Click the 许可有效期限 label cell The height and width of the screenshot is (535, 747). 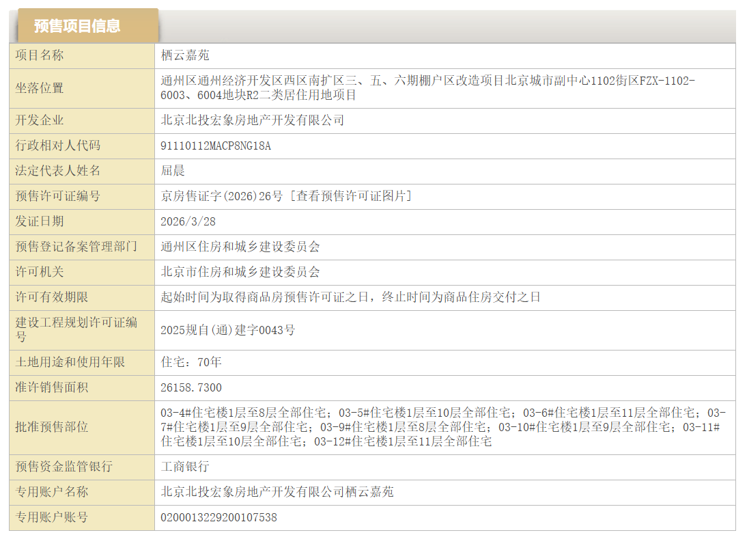(x=52, y=297)
